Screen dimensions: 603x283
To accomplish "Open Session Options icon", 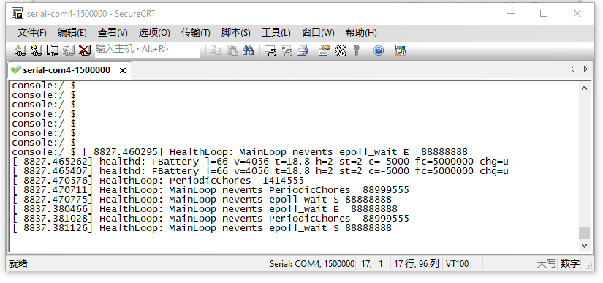I will [325, 50].
